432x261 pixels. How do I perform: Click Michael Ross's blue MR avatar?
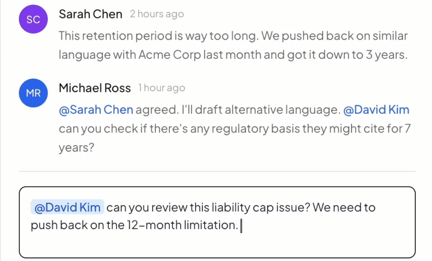tap(33, 93)
